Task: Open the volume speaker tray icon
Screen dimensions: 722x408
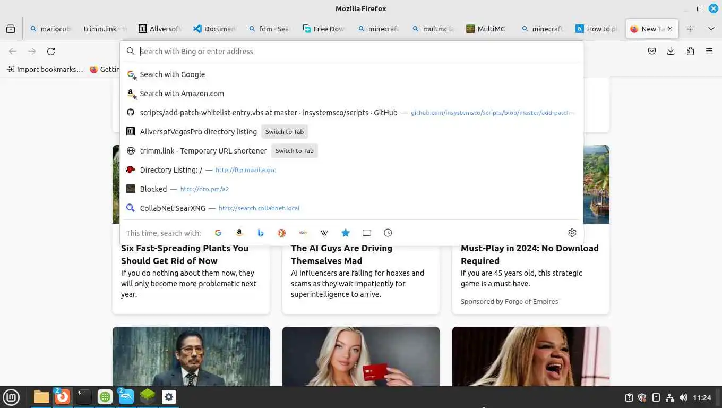Action: click(x=683, y=397)
